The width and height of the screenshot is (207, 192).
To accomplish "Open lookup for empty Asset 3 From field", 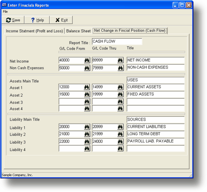I will tap(87, 102).
